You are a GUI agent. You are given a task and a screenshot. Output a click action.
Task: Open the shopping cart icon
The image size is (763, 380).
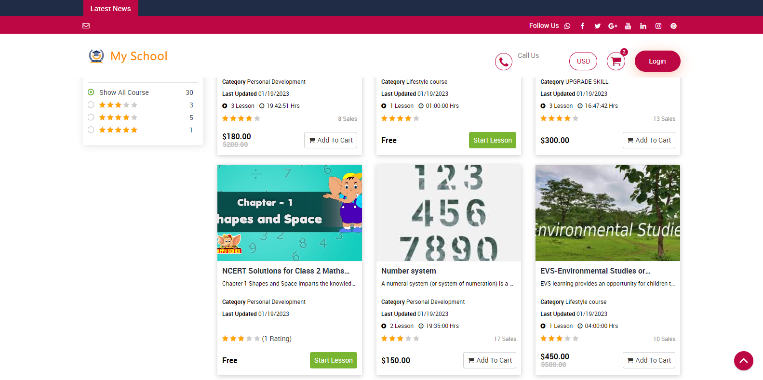(x=616, y=61)
